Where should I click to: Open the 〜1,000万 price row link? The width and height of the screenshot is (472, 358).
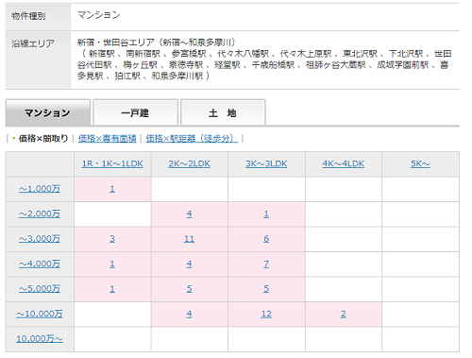(x=40, y=189)
